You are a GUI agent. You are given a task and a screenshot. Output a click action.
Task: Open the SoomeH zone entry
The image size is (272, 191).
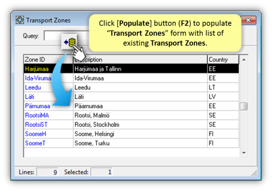(x=35, y=134)
